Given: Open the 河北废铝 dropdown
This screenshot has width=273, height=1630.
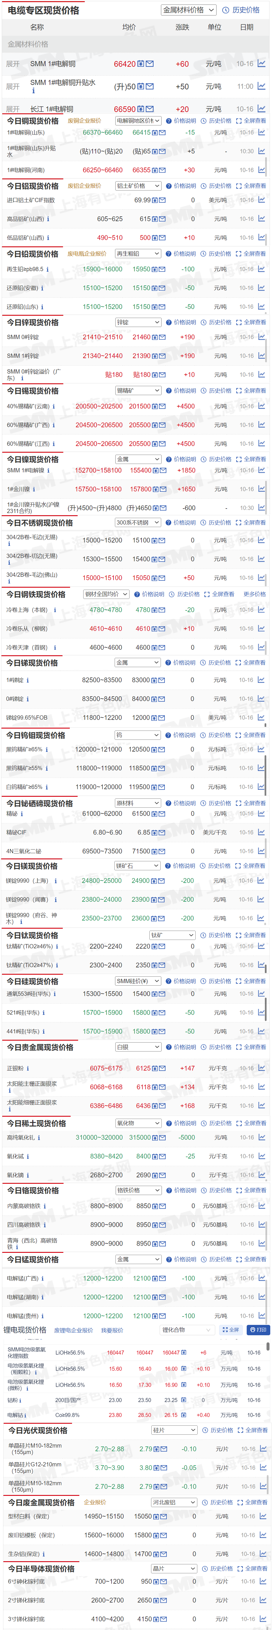Looking at the screenshot, I should click(174, 1502).
